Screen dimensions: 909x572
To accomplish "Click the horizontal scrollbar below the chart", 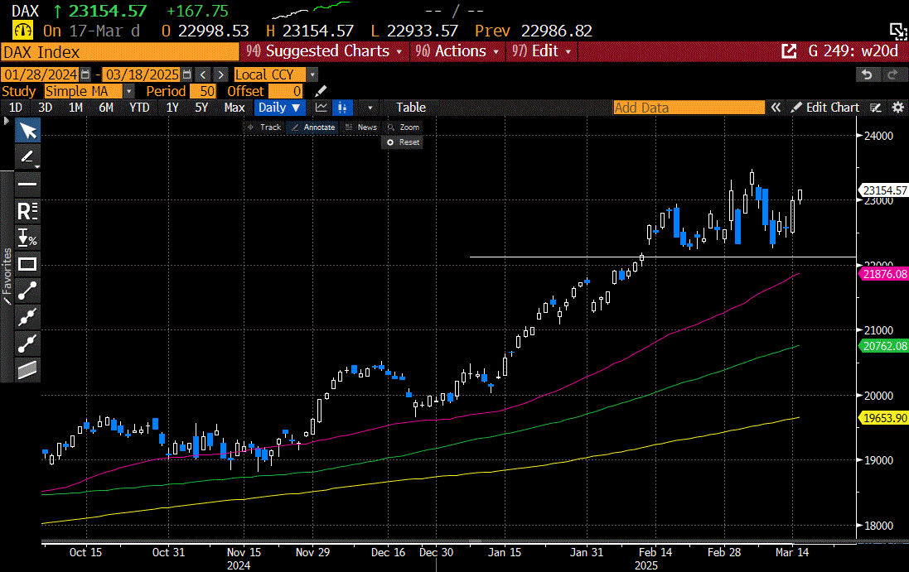I will [x=449, y=542].
